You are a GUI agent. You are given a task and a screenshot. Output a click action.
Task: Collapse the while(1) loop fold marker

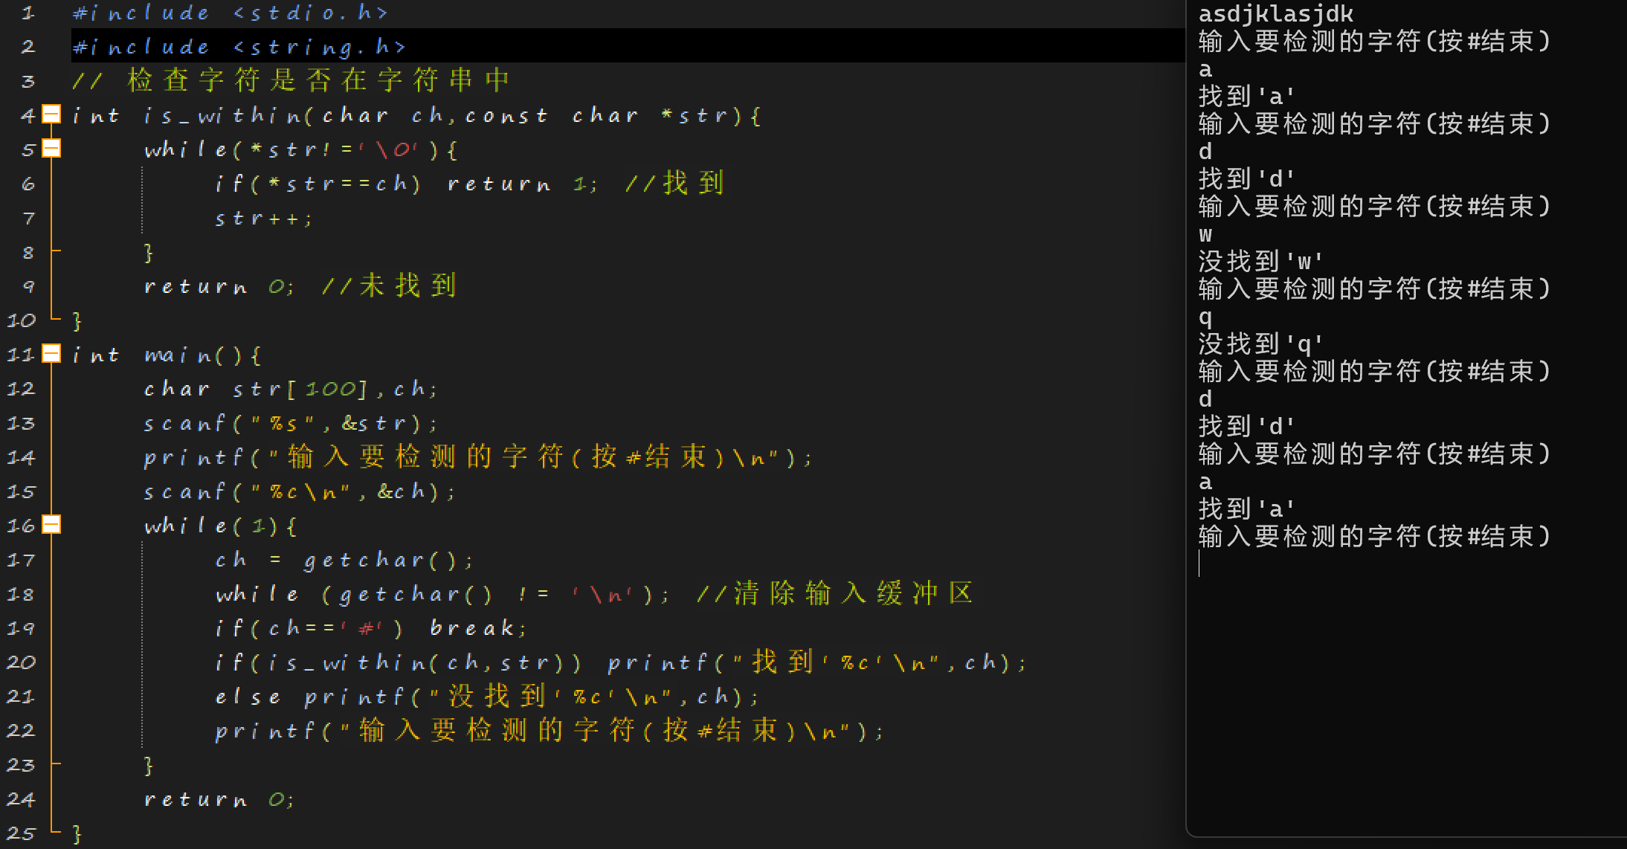click(x=51, y=525)
